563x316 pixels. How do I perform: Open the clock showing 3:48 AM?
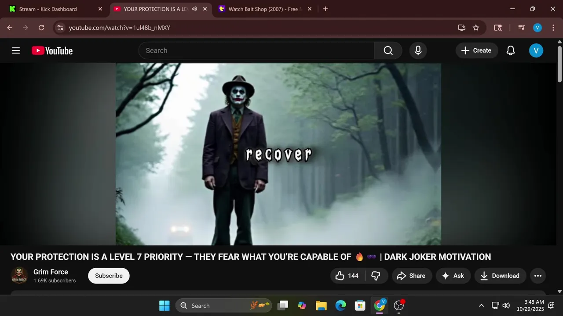530,305
